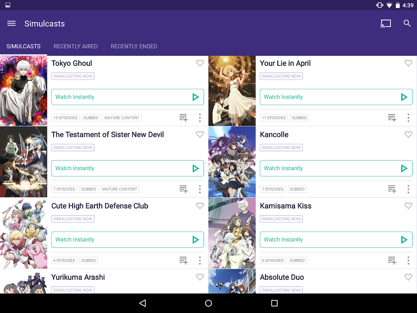The width and height of the screenshot is (417, 313).
Task: Open Cute High Earth Defense Club overflow menu
Action: pyautogui.click(x=200, y=260)
